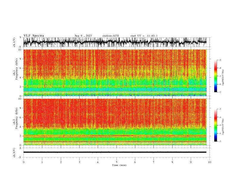Click the ch.3 voltage waveform trace
Screen dimensions: 236x182
pos(115,152)
